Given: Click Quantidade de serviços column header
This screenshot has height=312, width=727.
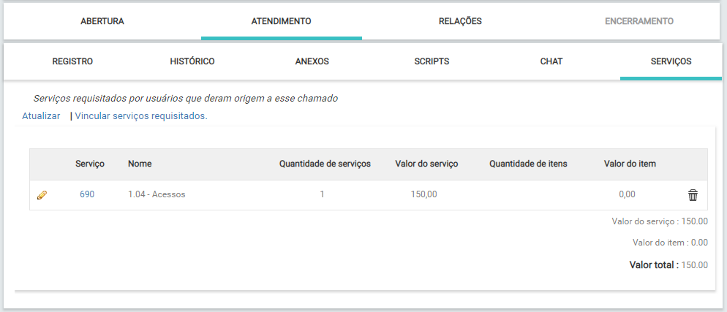Looking at the screenshot, I should pos(325,164).
